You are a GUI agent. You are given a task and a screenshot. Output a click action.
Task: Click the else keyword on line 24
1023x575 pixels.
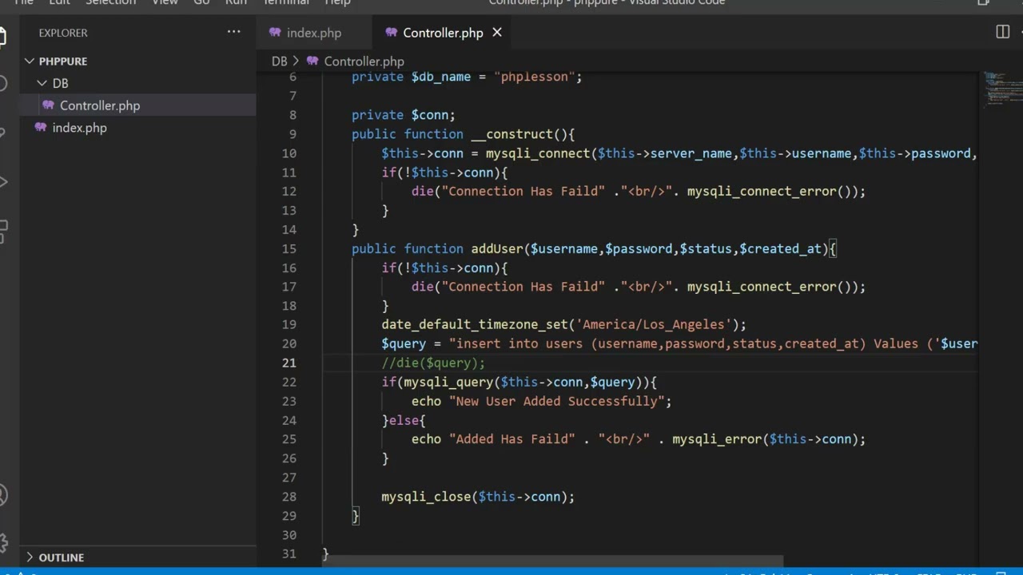pos(404,420)
